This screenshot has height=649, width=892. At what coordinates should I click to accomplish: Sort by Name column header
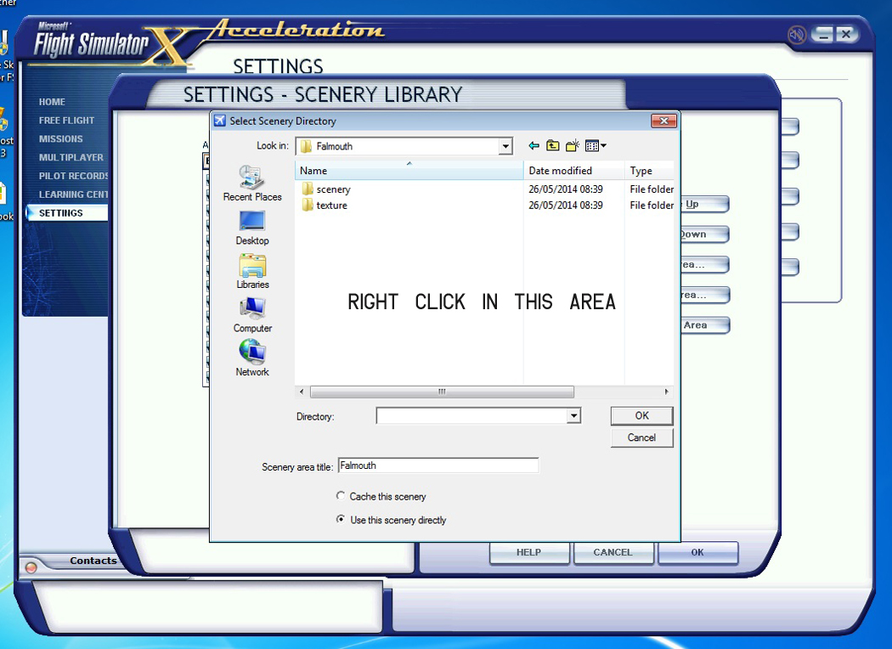pos(409,171)
